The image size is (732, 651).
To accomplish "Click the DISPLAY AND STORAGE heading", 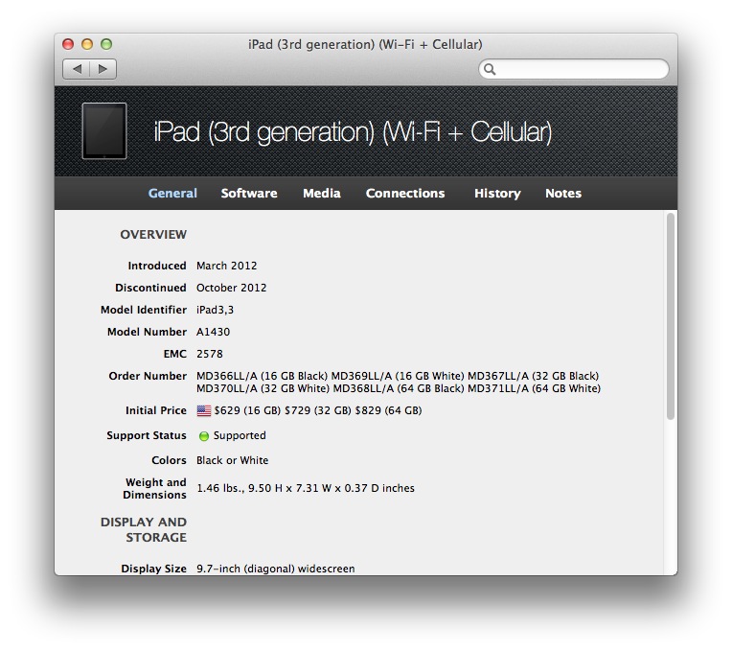I will point(144,529).
